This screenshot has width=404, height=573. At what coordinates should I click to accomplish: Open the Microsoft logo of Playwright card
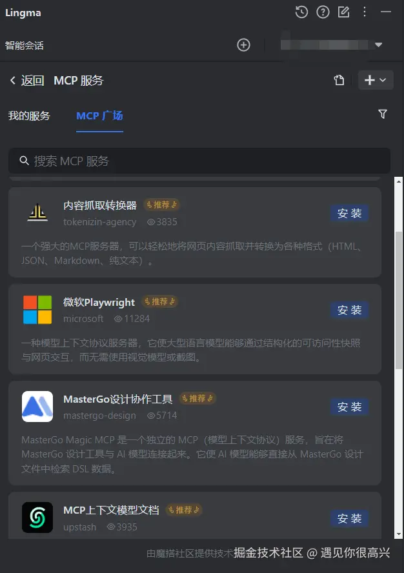point(37,310)
